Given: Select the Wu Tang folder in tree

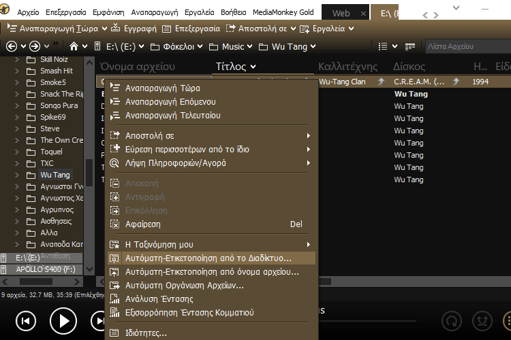Looking at the screenshot, I should pyautogui.click(x=55, y=175).
